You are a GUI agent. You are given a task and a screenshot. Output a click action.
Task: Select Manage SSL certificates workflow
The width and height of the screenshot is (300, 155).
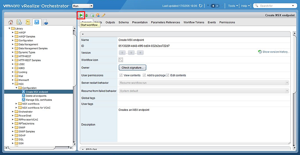pyautogui.click(x=39, y=100)
